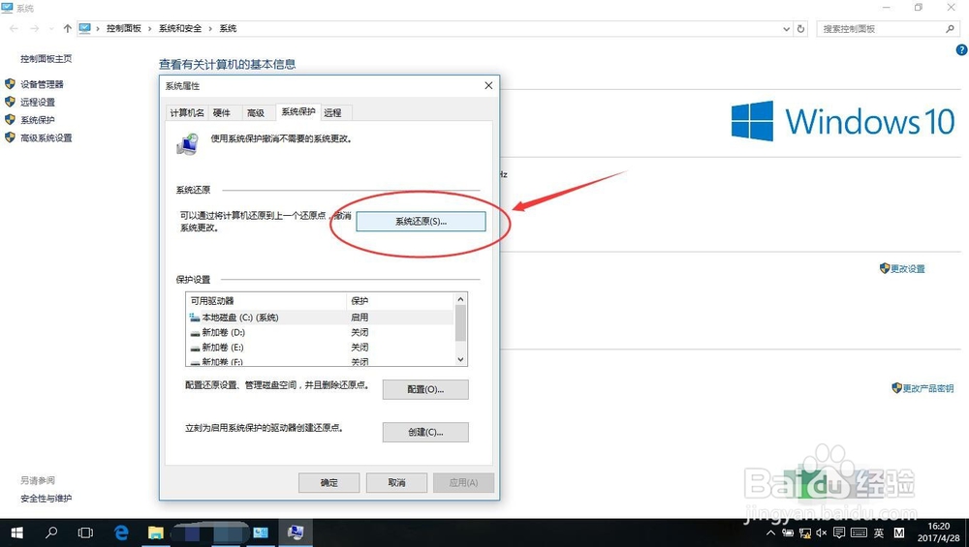Click the 创建(C)... restore point button
This screenshot has width=969, height=547.
(425, 432)
